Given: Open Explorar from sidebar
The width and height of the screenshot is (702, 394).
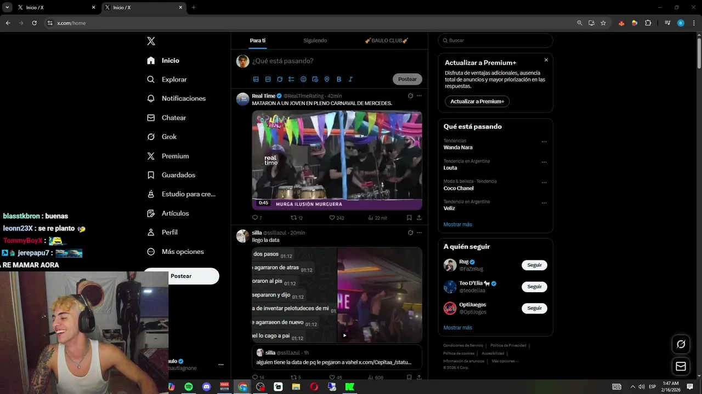Looking at the screenshot, I should coord(167,79).
